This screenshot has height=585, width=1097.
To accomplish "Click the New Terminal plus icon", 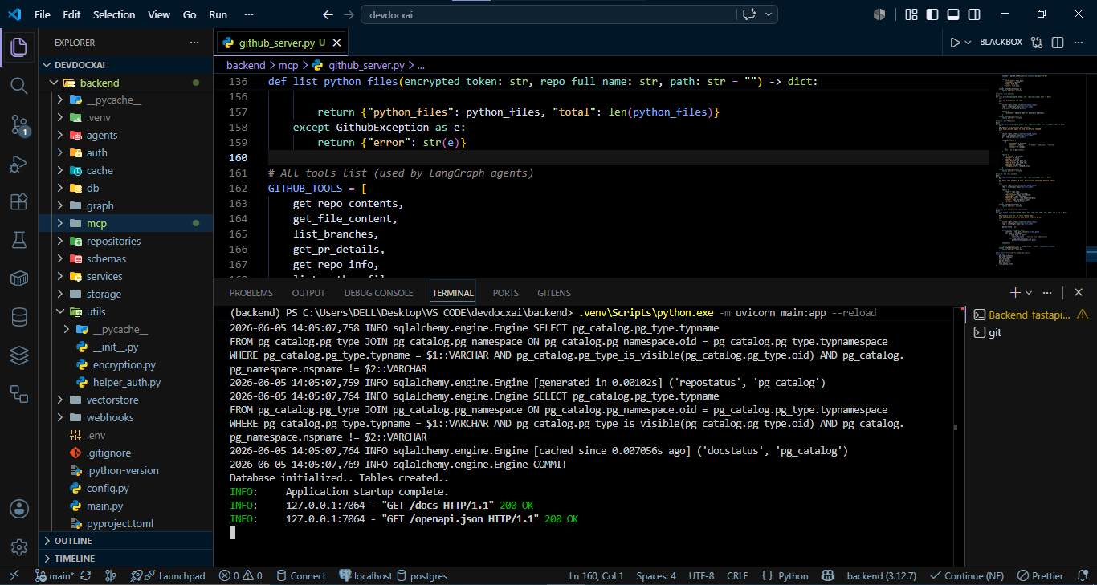I will [1016, 293].
